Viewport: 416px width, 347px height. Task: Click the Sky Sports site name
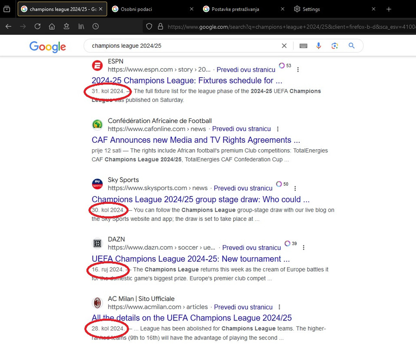pyautogui.click(x=123, y=180)
